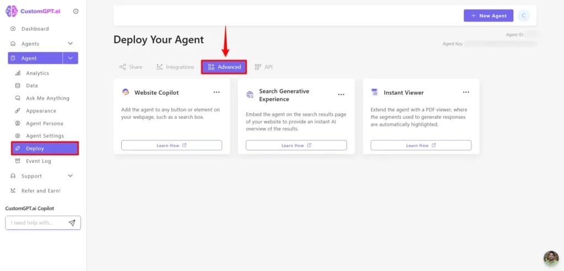Click the Deploy rocket icon
Screen dimensions: 564x271
[18, 148]
